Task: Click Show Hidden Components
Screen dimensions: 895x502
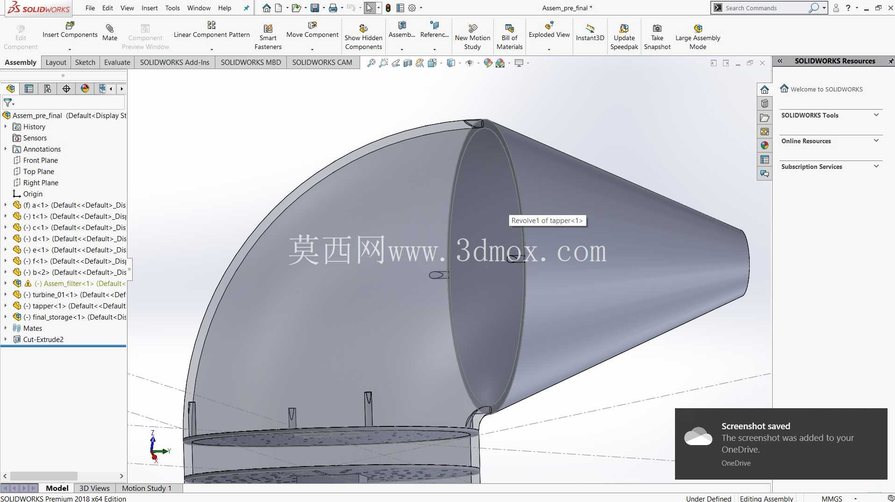Action: tap(363, 37)
